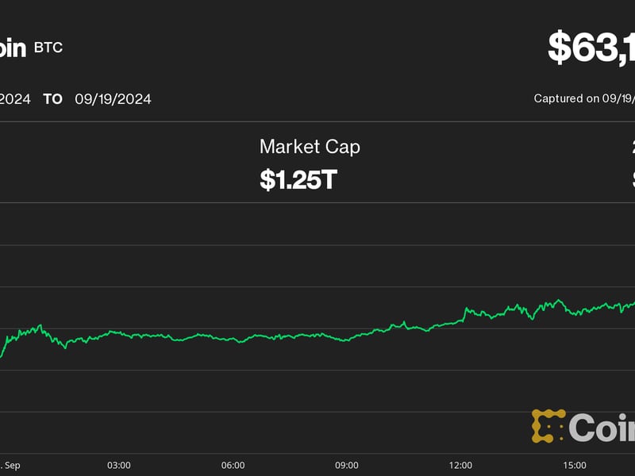The height and width of the screenshot is (476, 635).
Task: Select the Bitcoin name heading
Action: [x=13, y=48]
